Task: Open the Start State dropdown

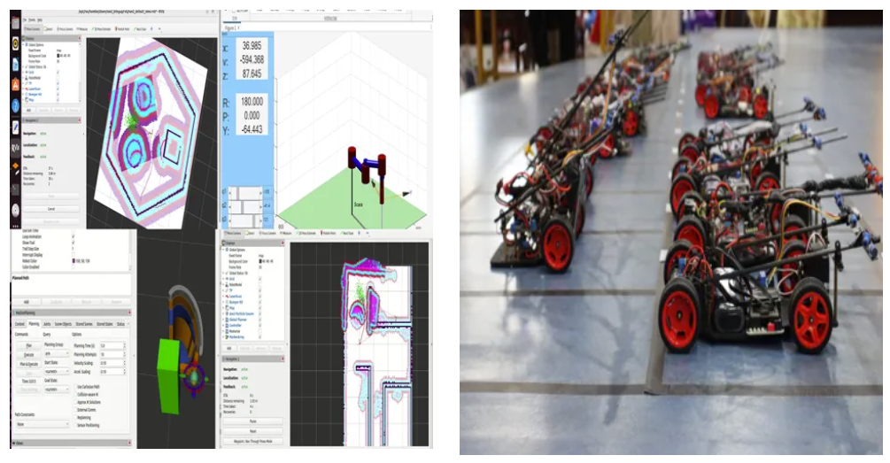Action: (57, 371)
